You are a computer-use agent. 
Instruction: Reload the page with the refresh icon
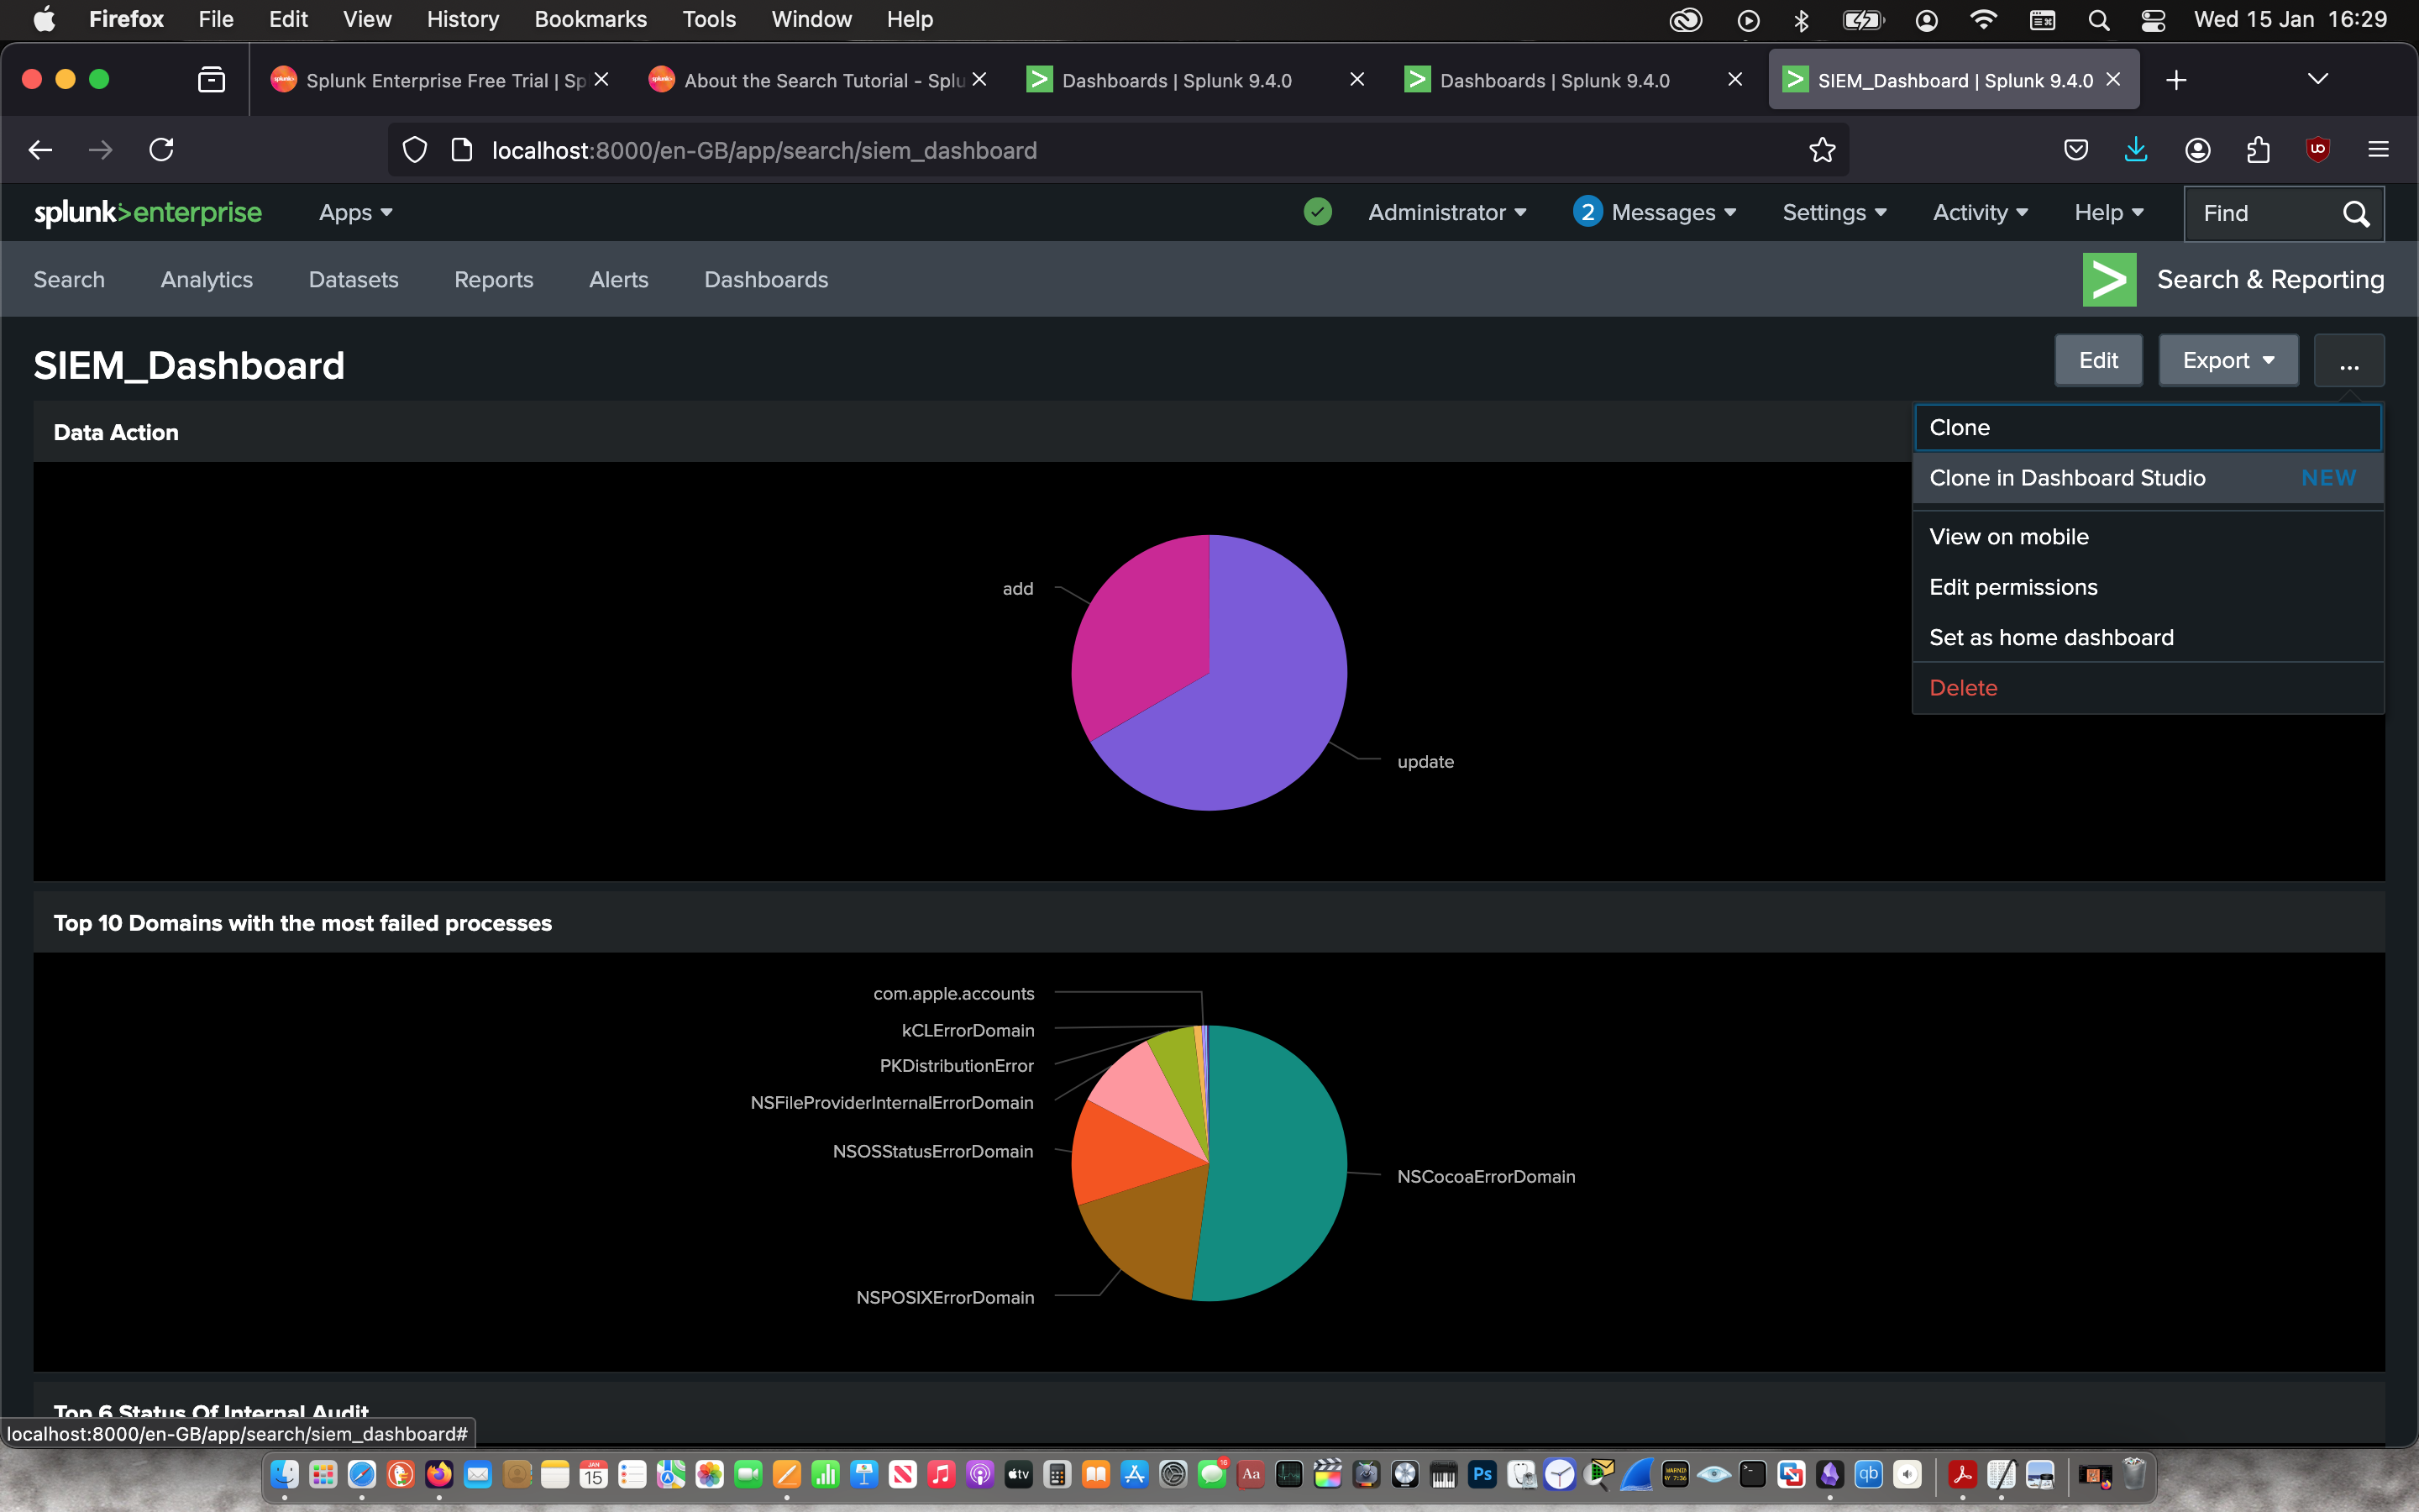[161, 150]
